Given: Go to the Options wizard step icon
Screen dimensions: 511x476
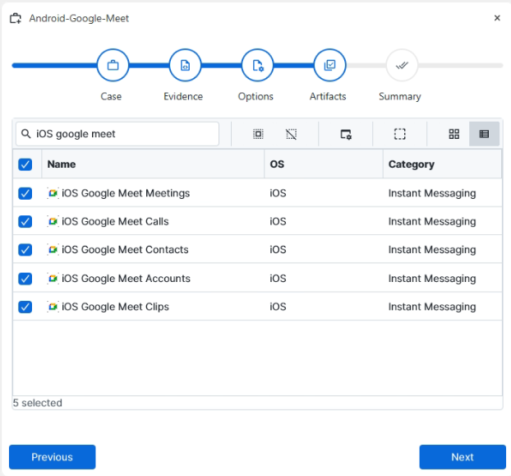Looking at the screenshot, I should [257, 65].
